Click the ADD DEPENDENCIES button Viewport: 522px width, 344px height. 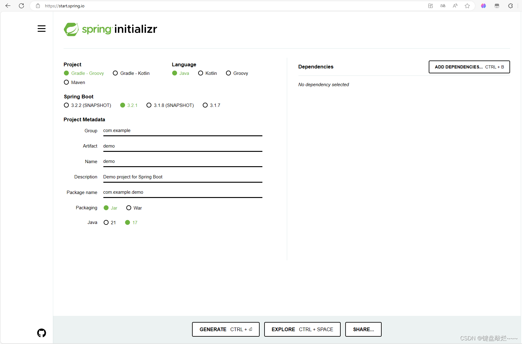click(469, 67)
